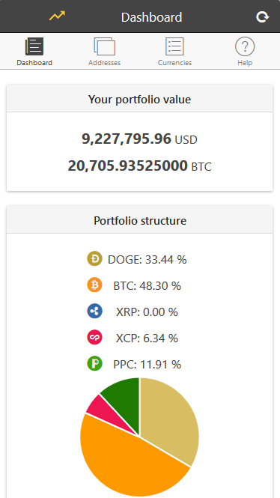Click the Portfolio structure panel header

tap(140, 220)
